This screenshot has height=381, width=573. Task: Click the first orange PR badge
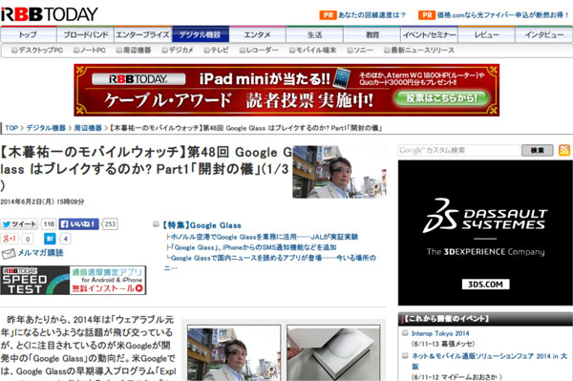pos(328,15)
